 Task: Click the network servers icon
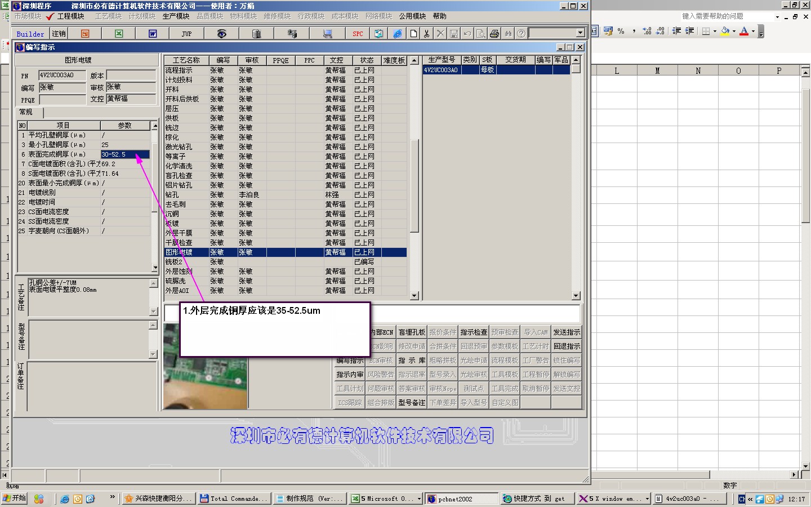(292, 34)
